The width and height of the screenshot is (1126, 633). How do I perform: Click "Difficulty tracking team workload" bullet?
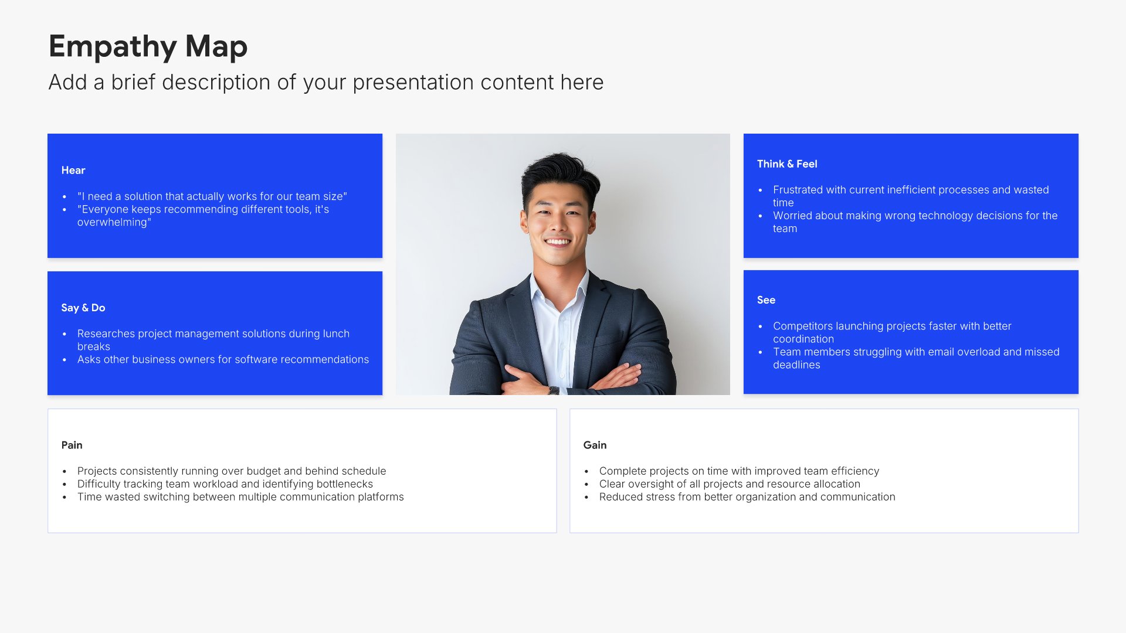pyautogui.click(x=225, y=484)
